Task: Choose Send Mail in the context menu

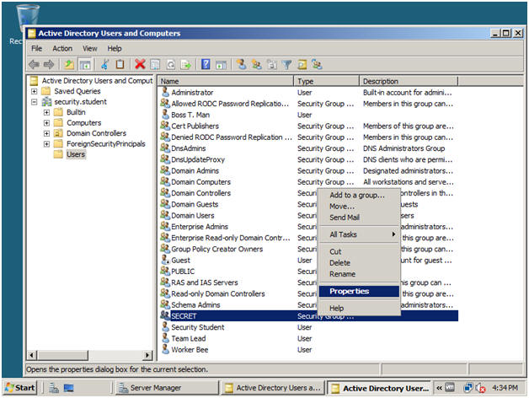Action: 359,218
